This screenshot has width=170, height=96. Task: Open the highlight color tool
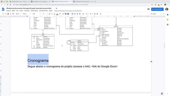[x=60, y=14]
